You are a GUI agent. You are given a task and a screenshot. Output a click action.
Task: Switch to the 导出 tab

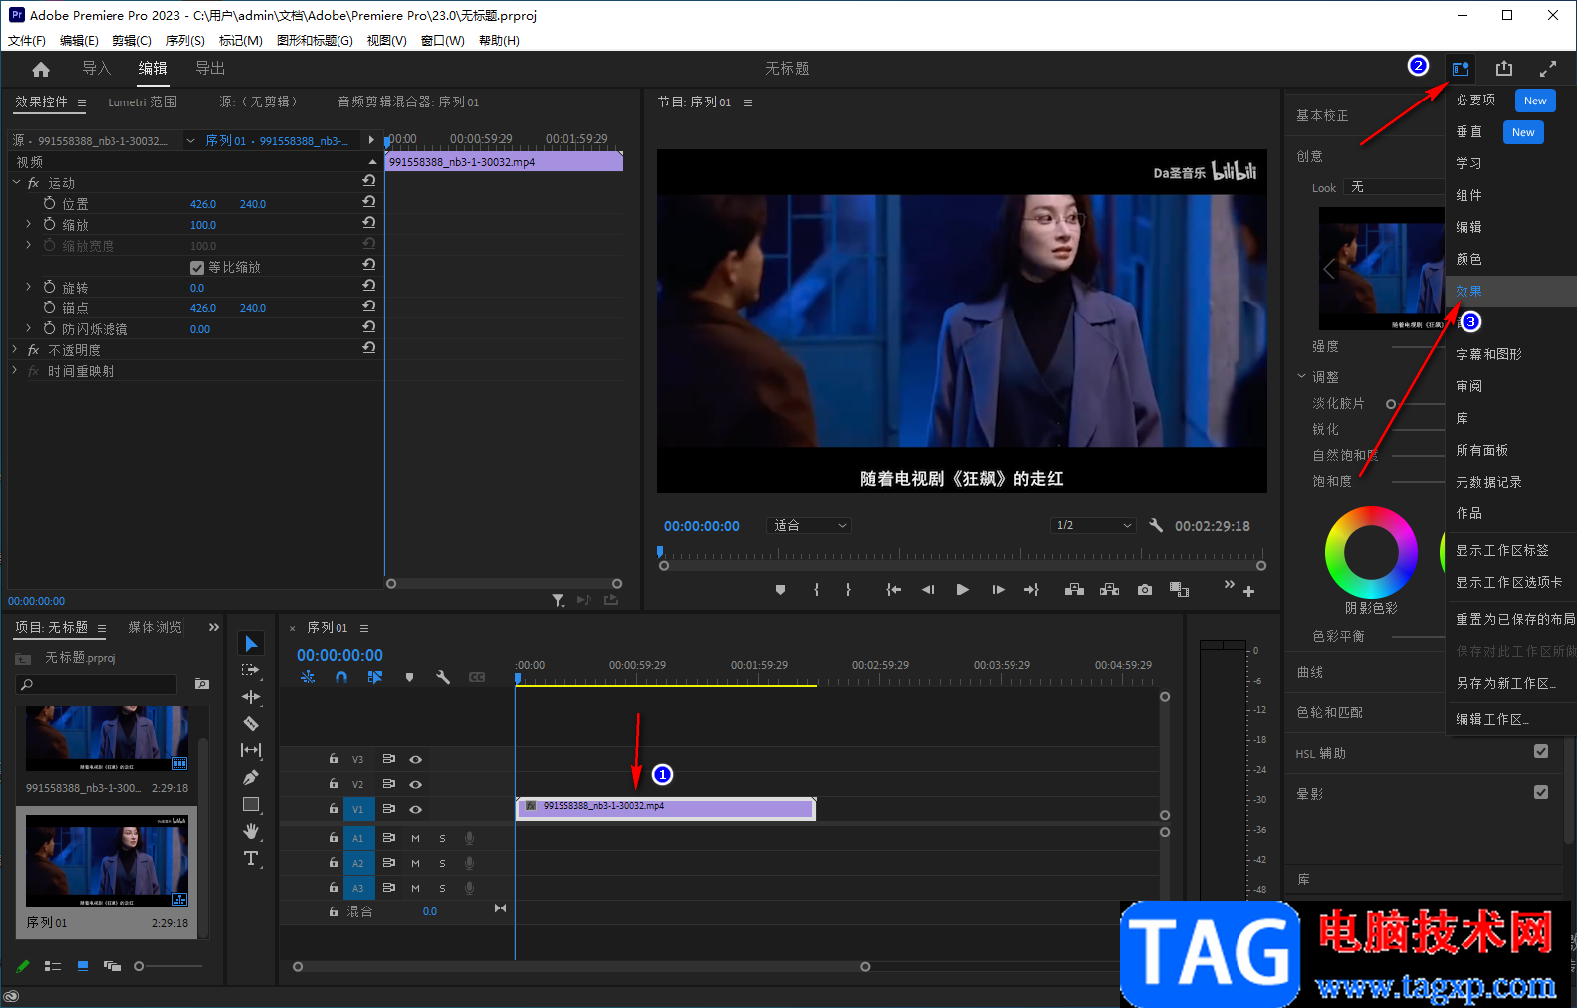click(x=210, y=69)
